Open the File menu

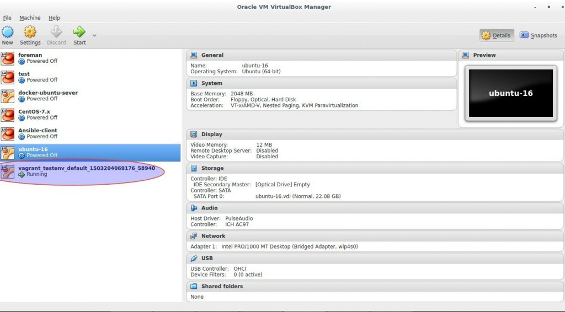point(7,18)
